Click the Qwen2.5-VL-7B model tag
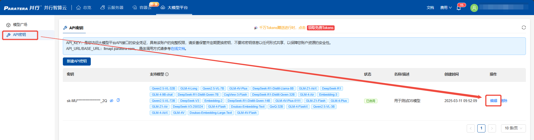Screen dimensions: 534x140 (213, 89)
